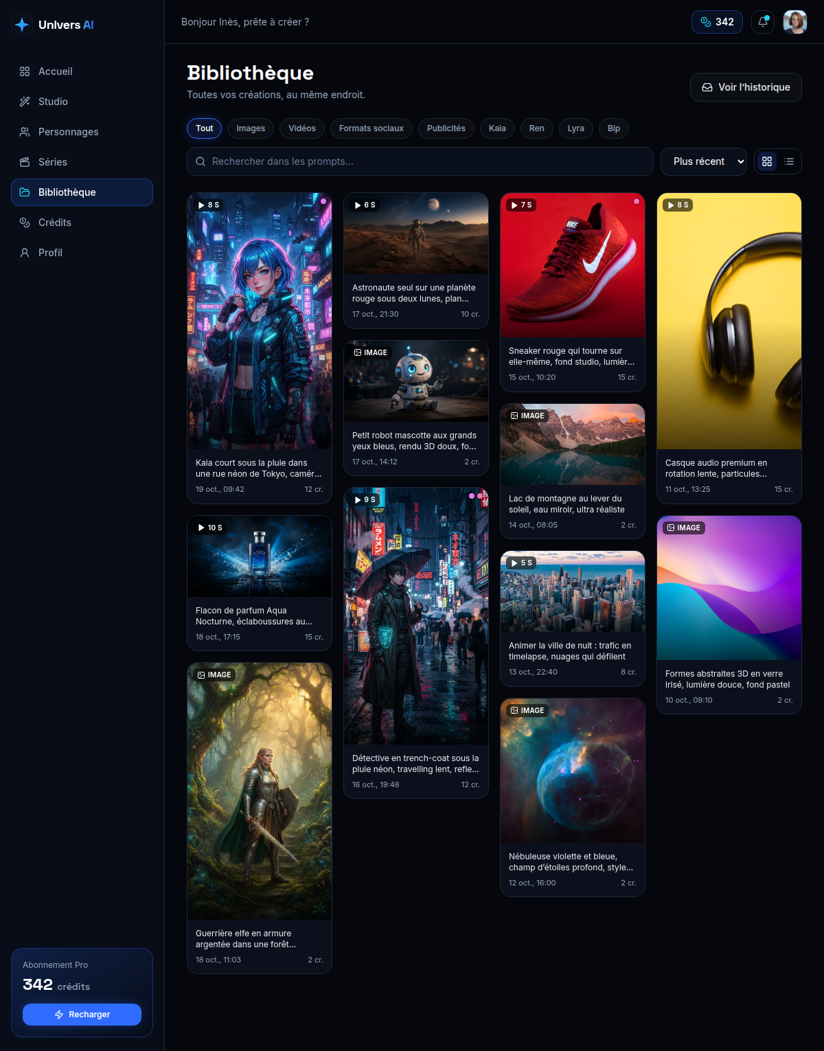Click the image icon on the robot mascotte card
This screenshot has height=1051, width=824.
(x=358, y=352)
